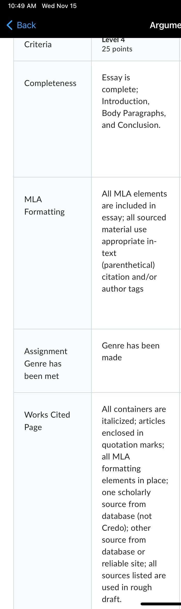Screen dimensions: 181x609
Task: Select the All containers are italicized description
Action: click(x=135, y=501)
